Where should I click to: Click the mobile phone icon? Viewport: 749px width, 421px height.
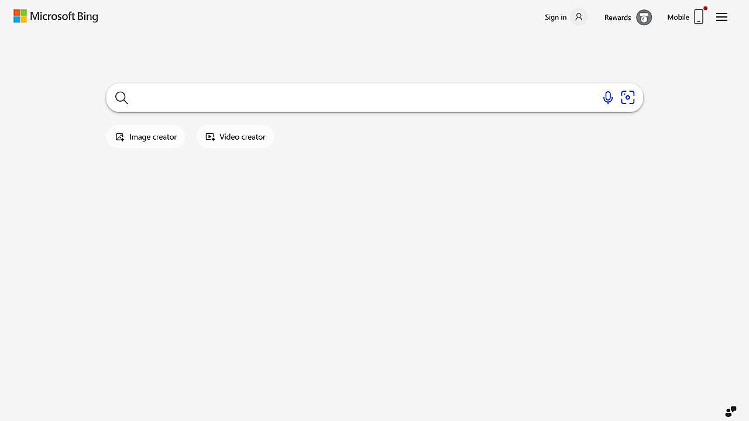tap(699, 17)
